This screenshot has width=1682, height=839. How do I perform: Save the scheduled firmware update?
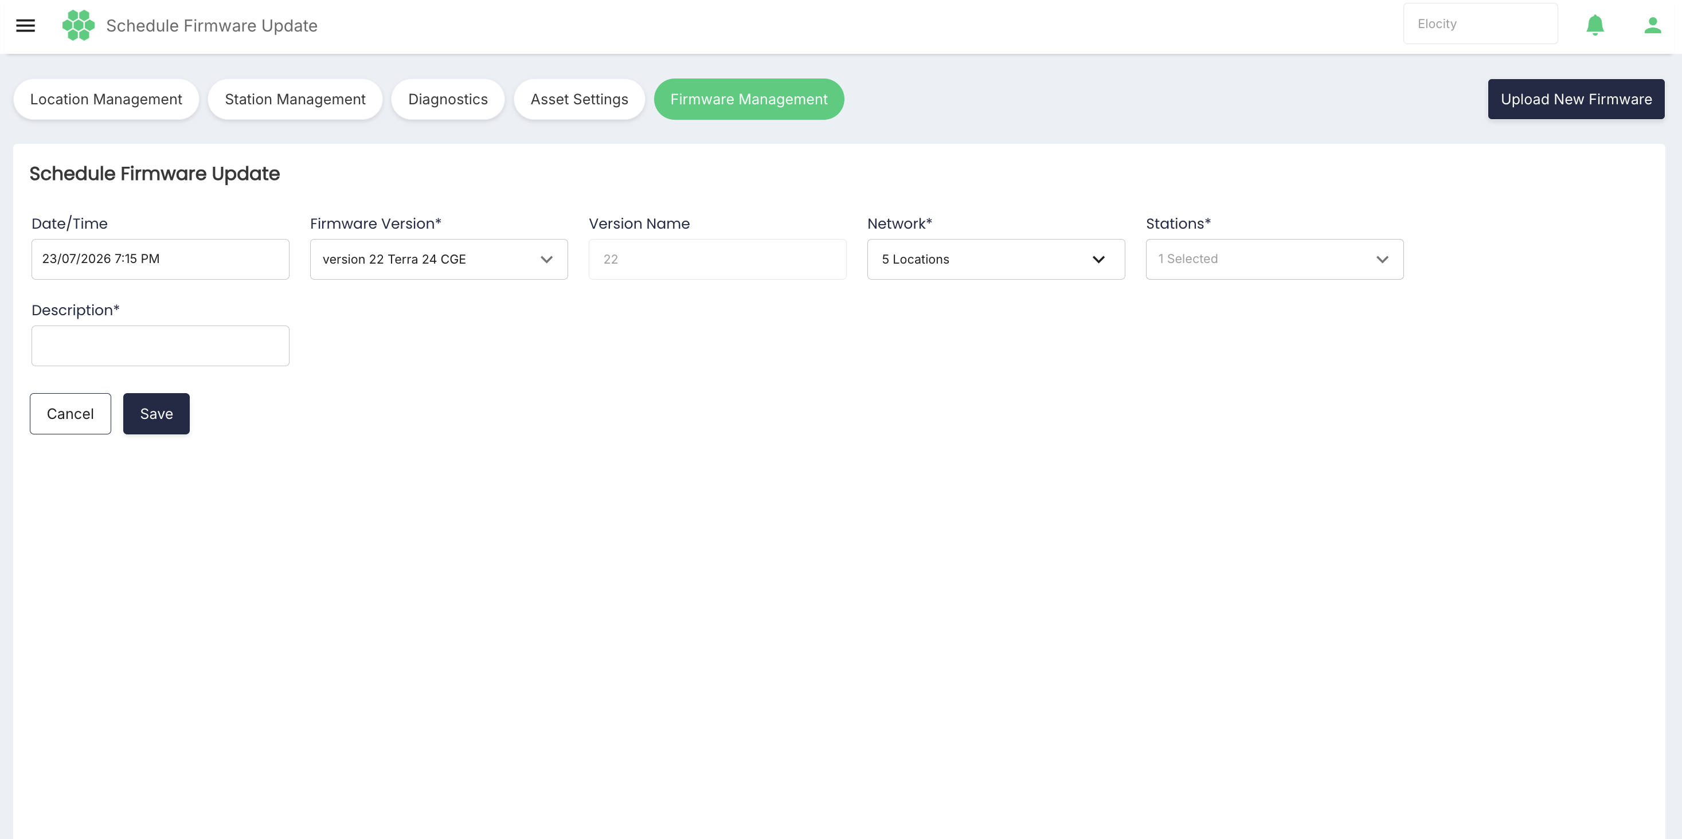(156, 413)
